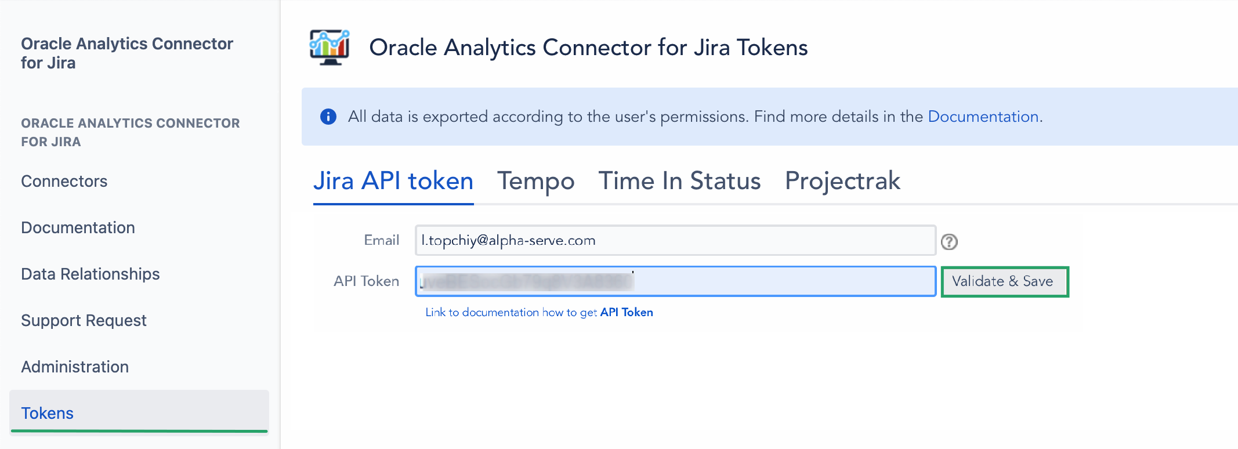Click the Oracle Analytics Connector app logo icon
1238x449 pixels.
(x=329, y=48)
